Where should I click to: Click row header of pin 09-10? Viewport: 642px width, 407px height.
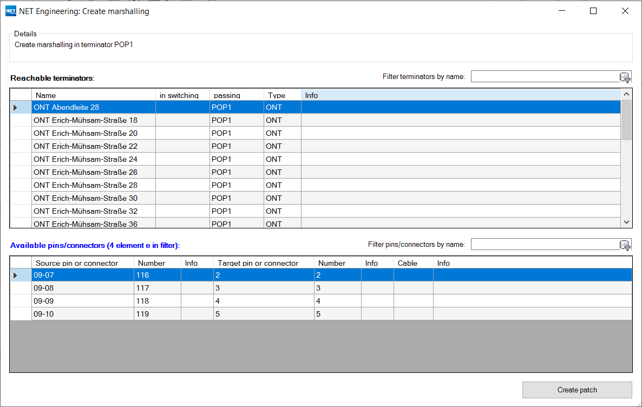tap(21, 314)
